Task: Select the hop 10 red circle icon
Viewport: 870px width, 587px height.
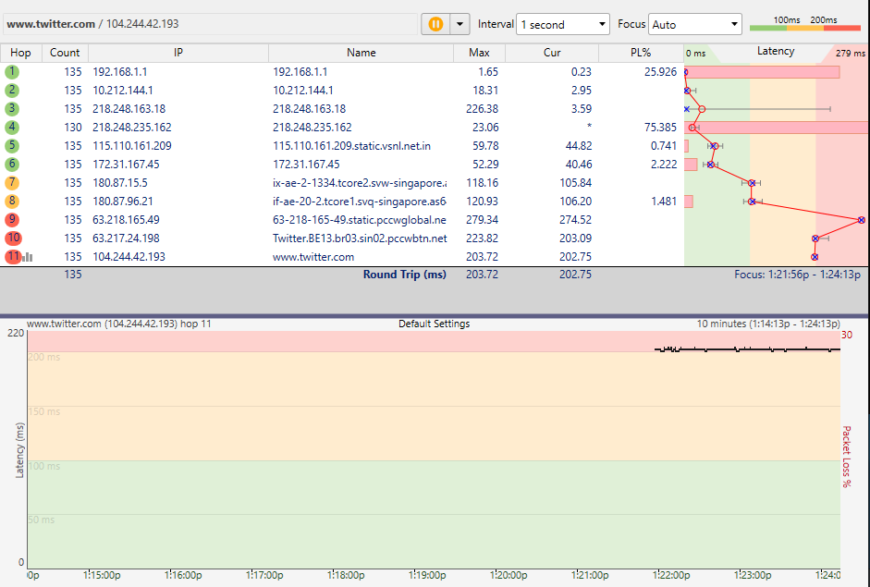Action: coord(13,238)
